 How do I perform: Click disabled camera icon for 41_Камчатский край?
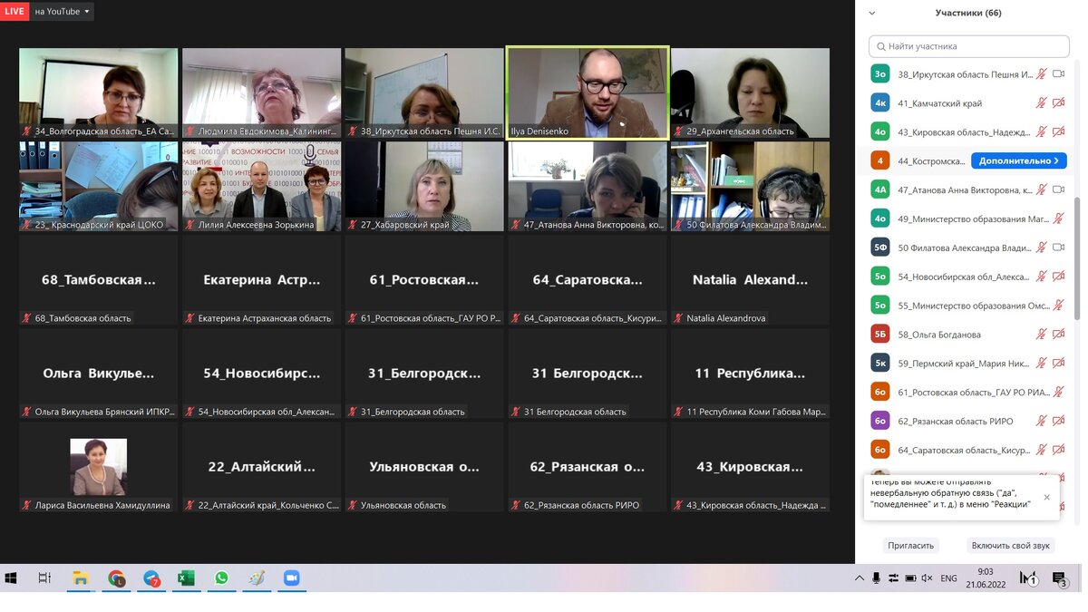tap(1057, 103)
